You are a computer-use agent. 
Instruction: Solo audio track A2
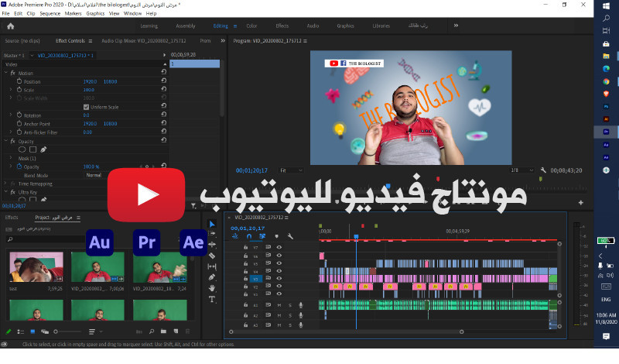coord(290,315)
